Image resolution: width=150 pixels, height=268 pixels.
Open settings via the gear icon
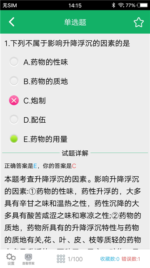pyautogui.click(x=11, y=257)
